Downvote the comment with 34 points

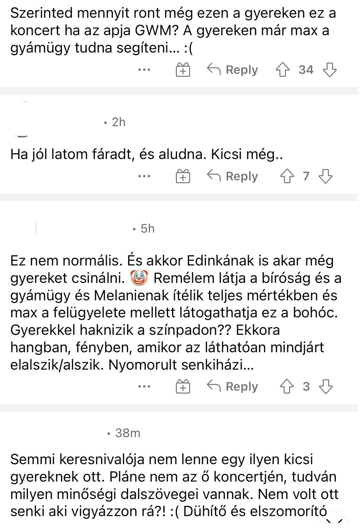point(329,70)
